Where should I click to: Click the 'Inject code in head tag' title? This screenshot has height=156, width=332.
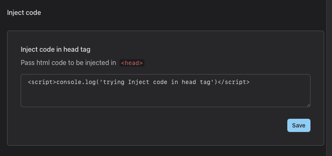[x=55, y=49]
